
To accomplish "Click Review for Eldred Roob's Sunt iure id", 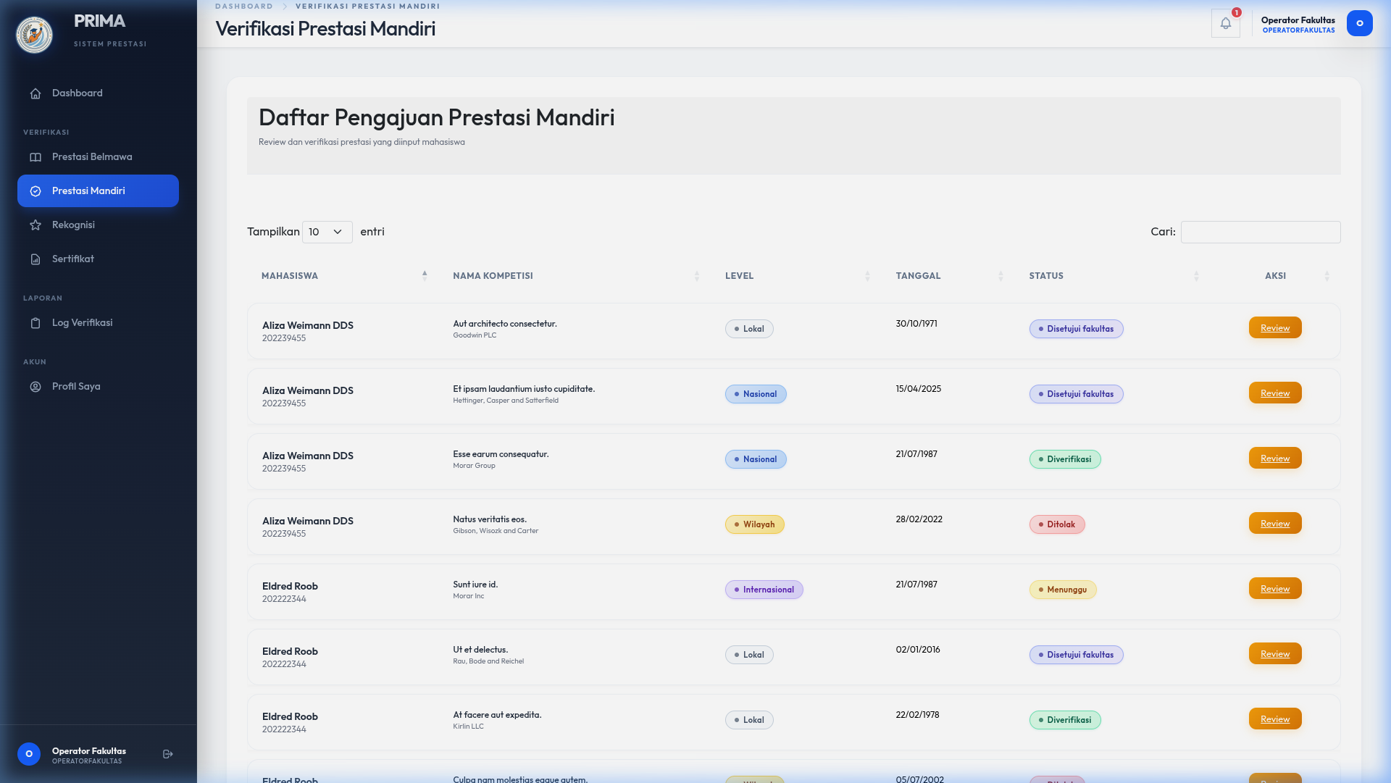I will pos(1275,588).
